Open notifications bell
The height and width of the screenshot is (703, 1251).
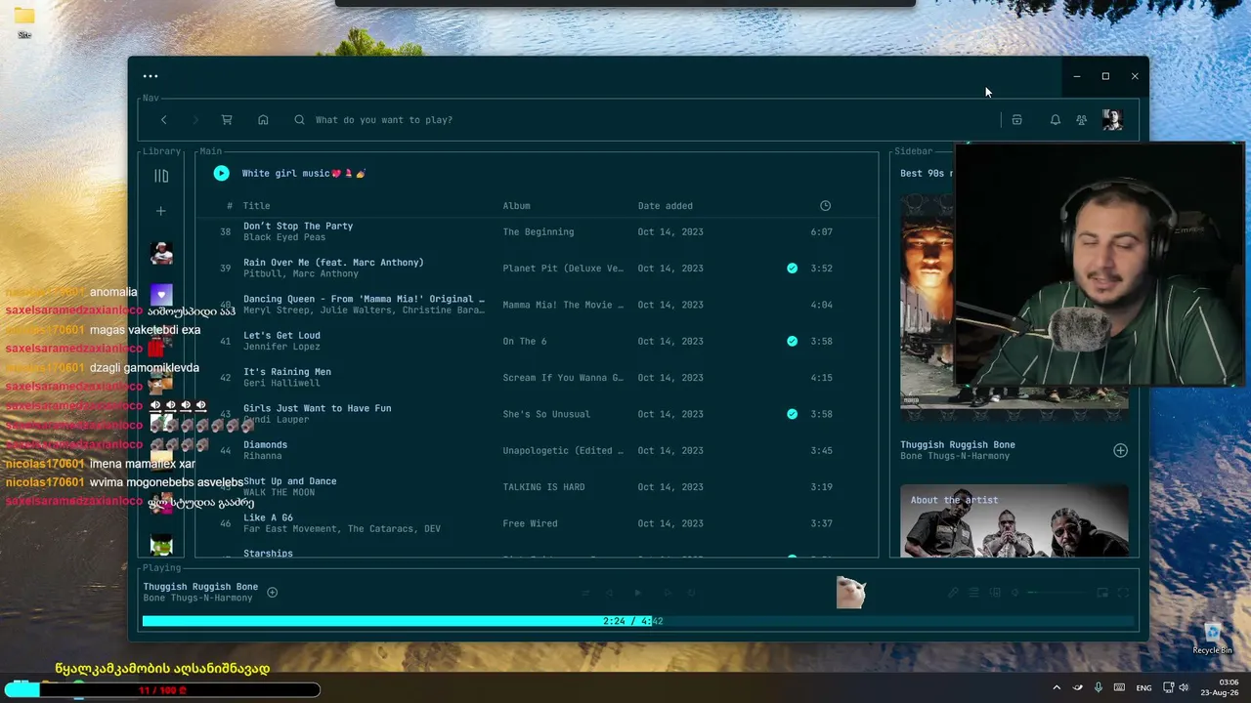coord(1055,120)
